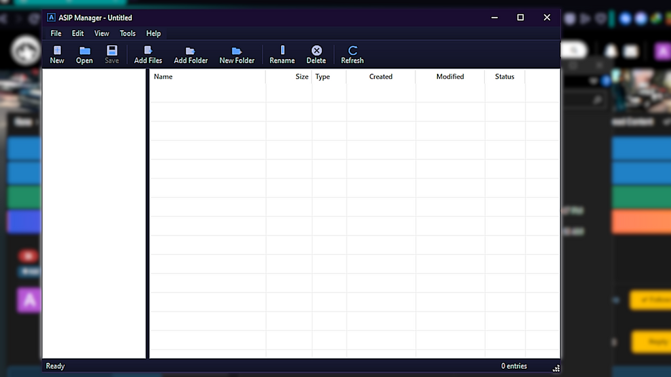This screenshot has width=671, height=377.
Task: Open the View menu
Action: click(x=102, y=33)
